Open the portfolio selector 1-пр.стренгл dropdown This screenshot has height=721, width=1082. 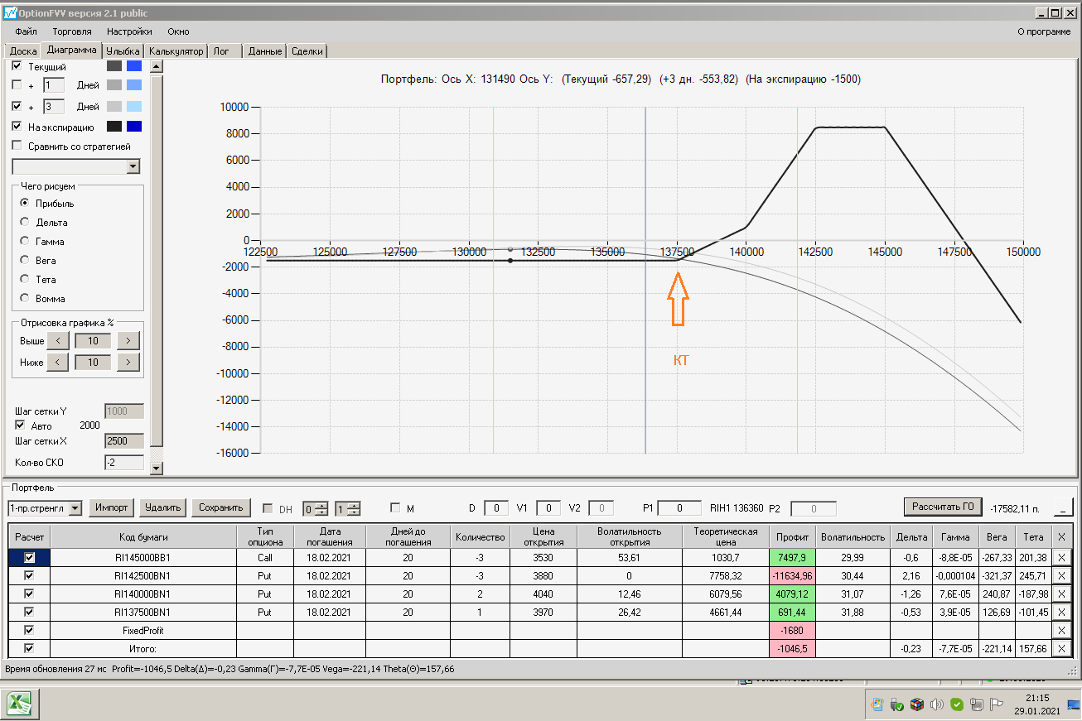point(75,507)
